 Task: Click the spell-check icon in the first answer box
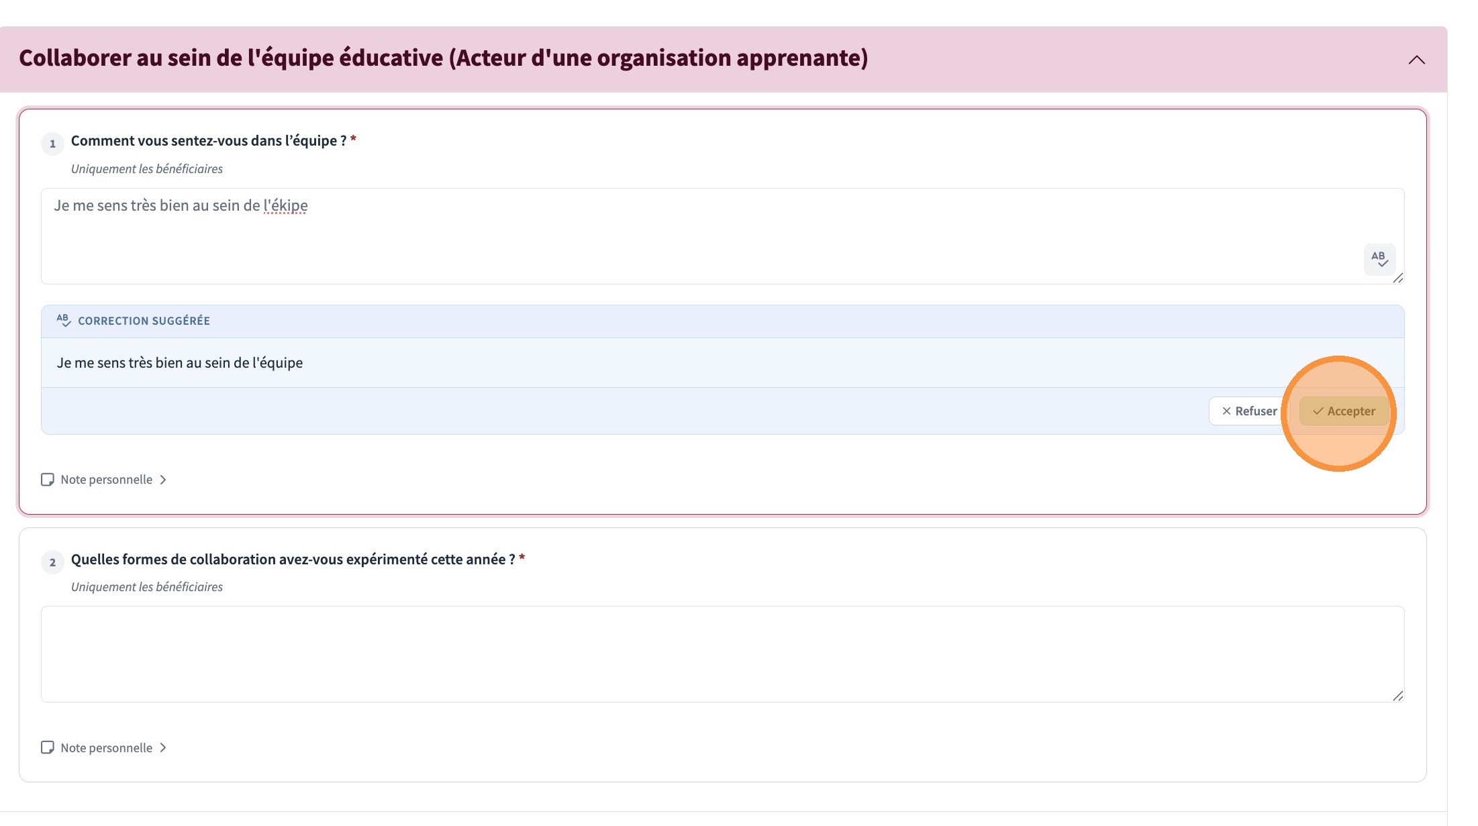[x=1379, y=259]
